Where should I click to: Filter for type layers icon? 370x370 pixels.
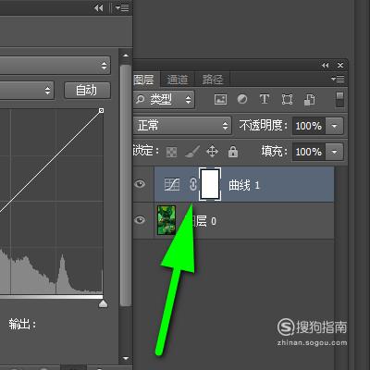click(x=265, y=99)
